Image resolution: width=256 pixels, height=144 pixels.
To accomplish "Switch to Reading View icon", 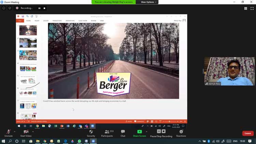I will click(x=156, y=121).
